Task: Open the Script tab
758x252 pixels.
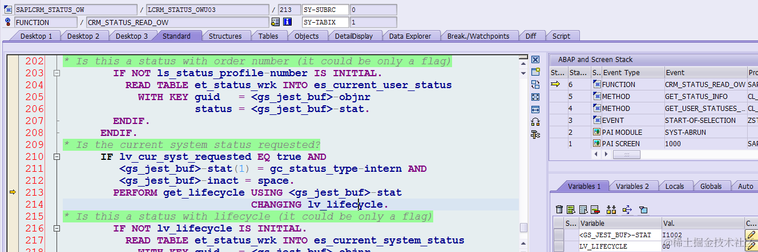Action: (x=561, y=36)
